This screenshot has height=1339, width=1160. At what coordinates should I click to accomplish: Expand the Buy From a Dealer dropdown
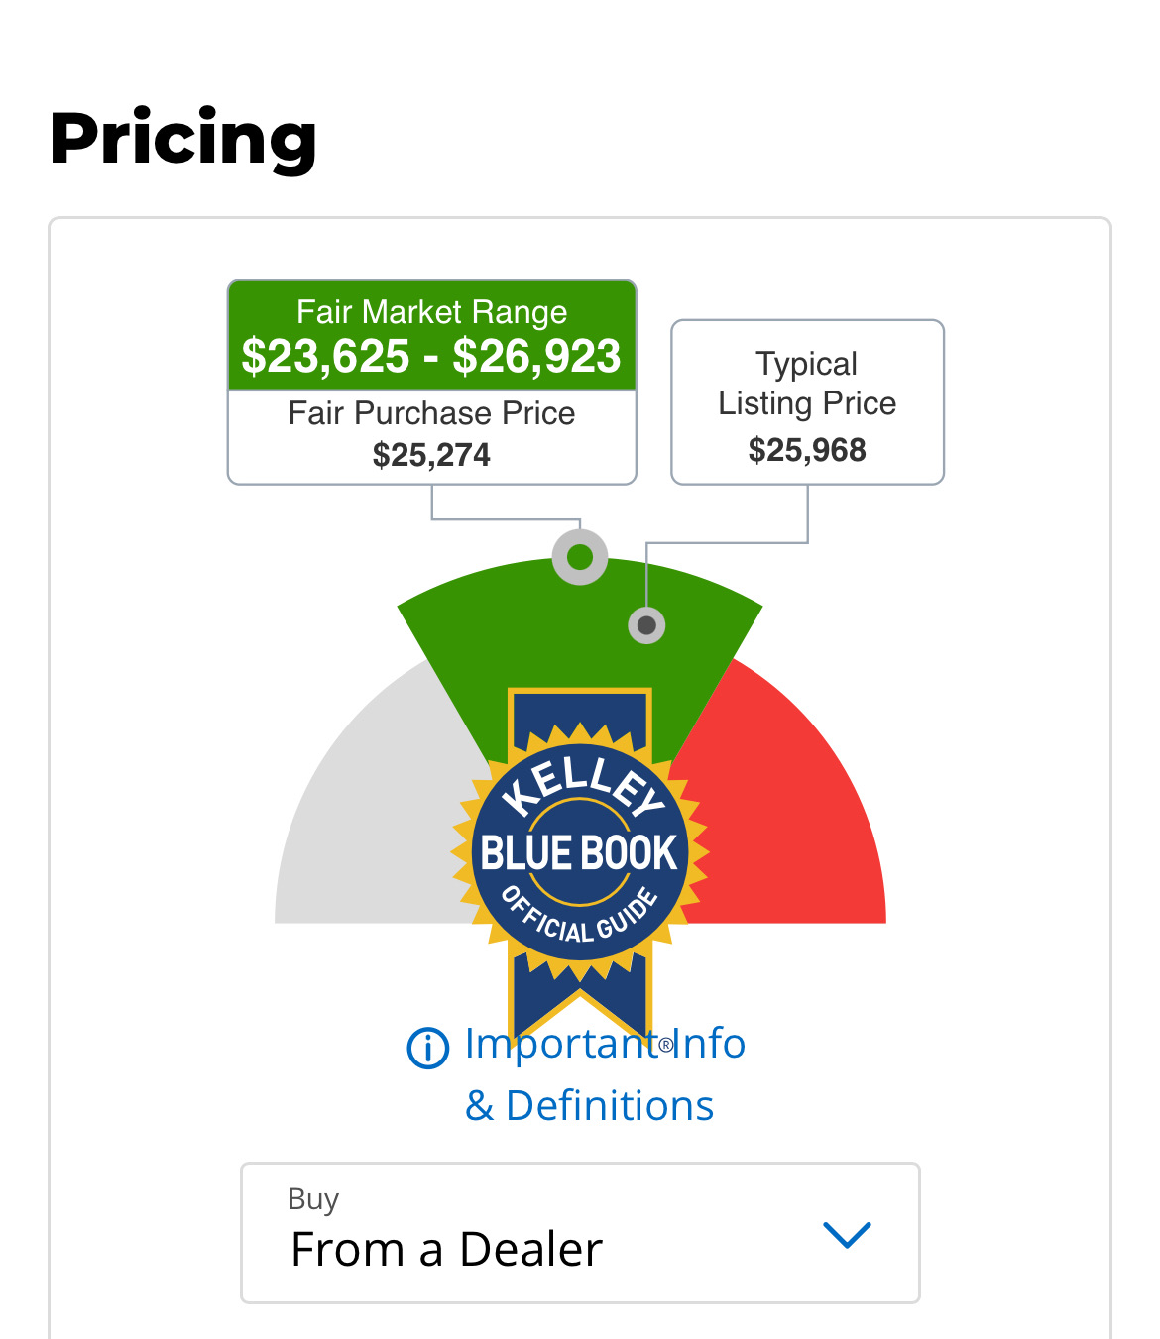tap(580, 1233)
